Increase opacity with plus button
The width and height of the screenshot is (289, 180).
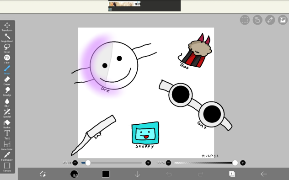click(243, 163)
